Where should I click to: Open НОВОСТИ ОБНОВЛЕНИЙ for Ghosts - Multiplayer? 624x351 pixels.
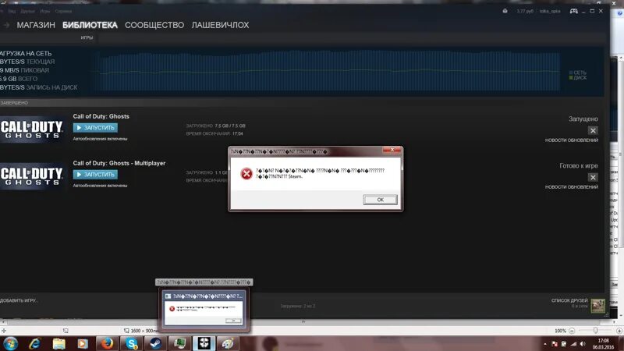pyautogui.click(x=572, y=186)
